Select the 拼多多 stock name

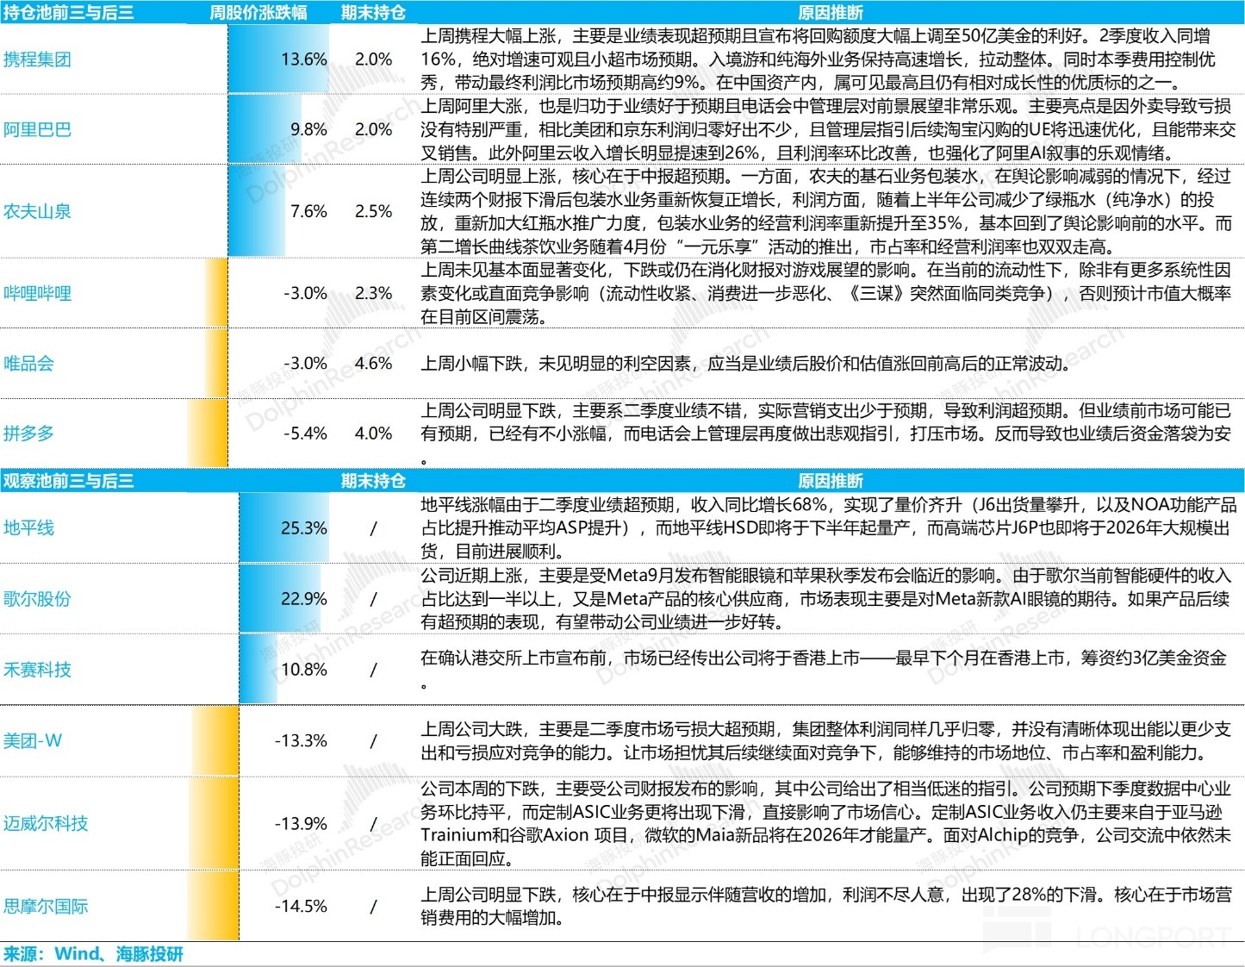(x=28, y=433)
